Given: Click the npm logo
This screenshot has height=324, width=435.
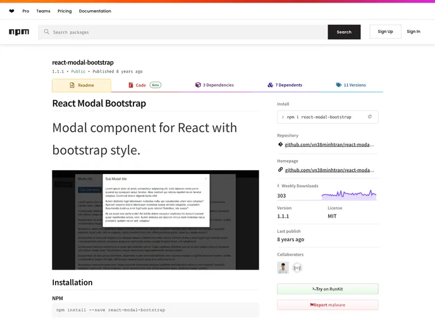Looking at the screenshot, I should point(19,32).
